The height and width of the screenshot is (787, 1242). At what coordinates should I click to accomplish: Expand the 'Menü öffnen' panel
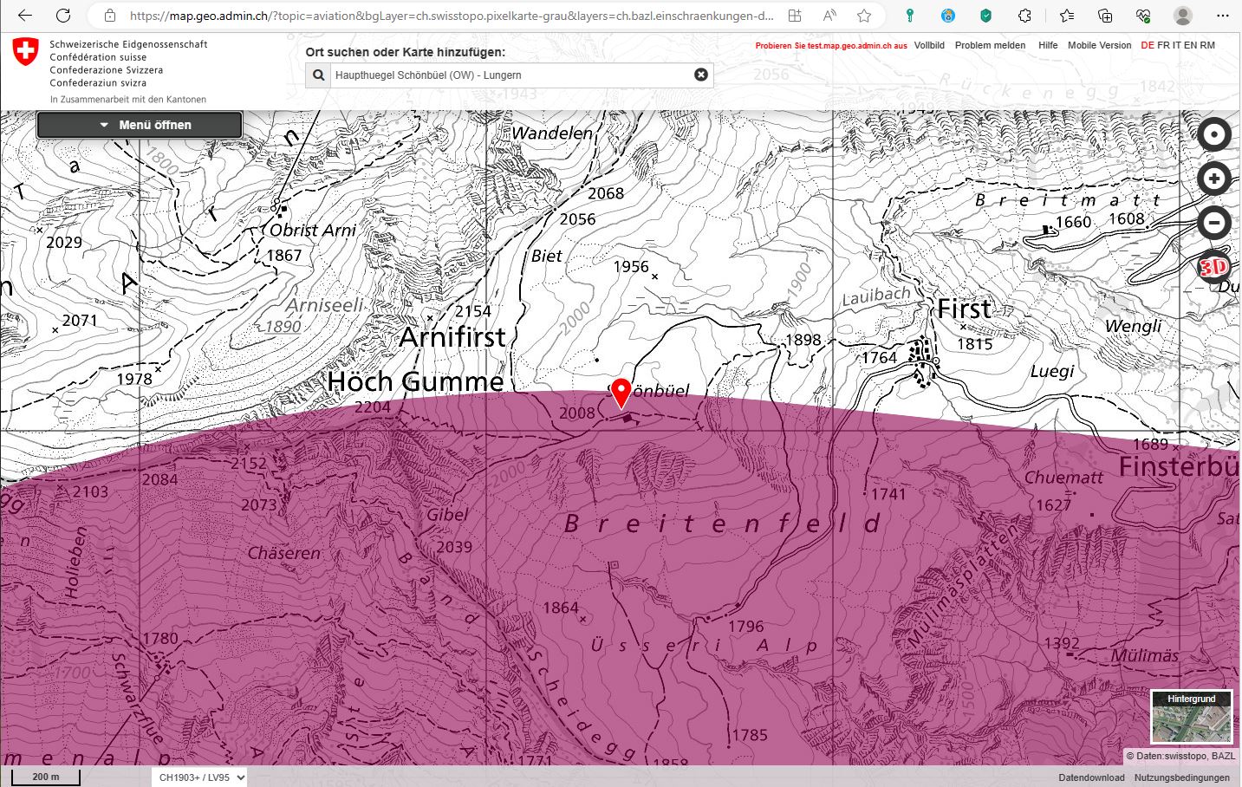[140, 125]
